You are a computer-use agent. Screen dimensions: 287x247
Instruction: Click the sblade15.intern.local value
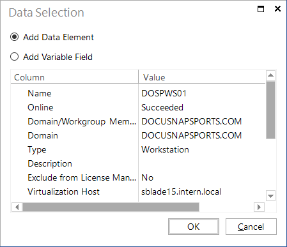point(181,191)
